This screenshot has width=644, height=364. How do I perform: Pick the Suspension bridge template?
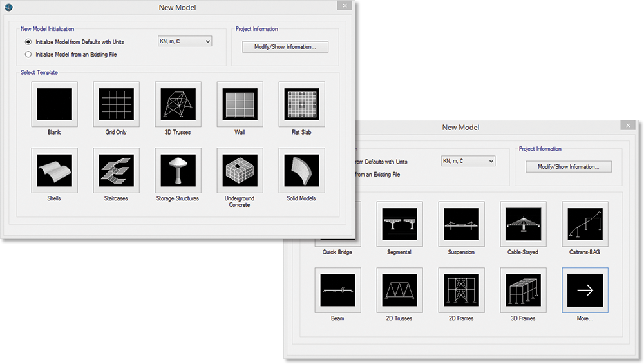click(x=461, y=224)
